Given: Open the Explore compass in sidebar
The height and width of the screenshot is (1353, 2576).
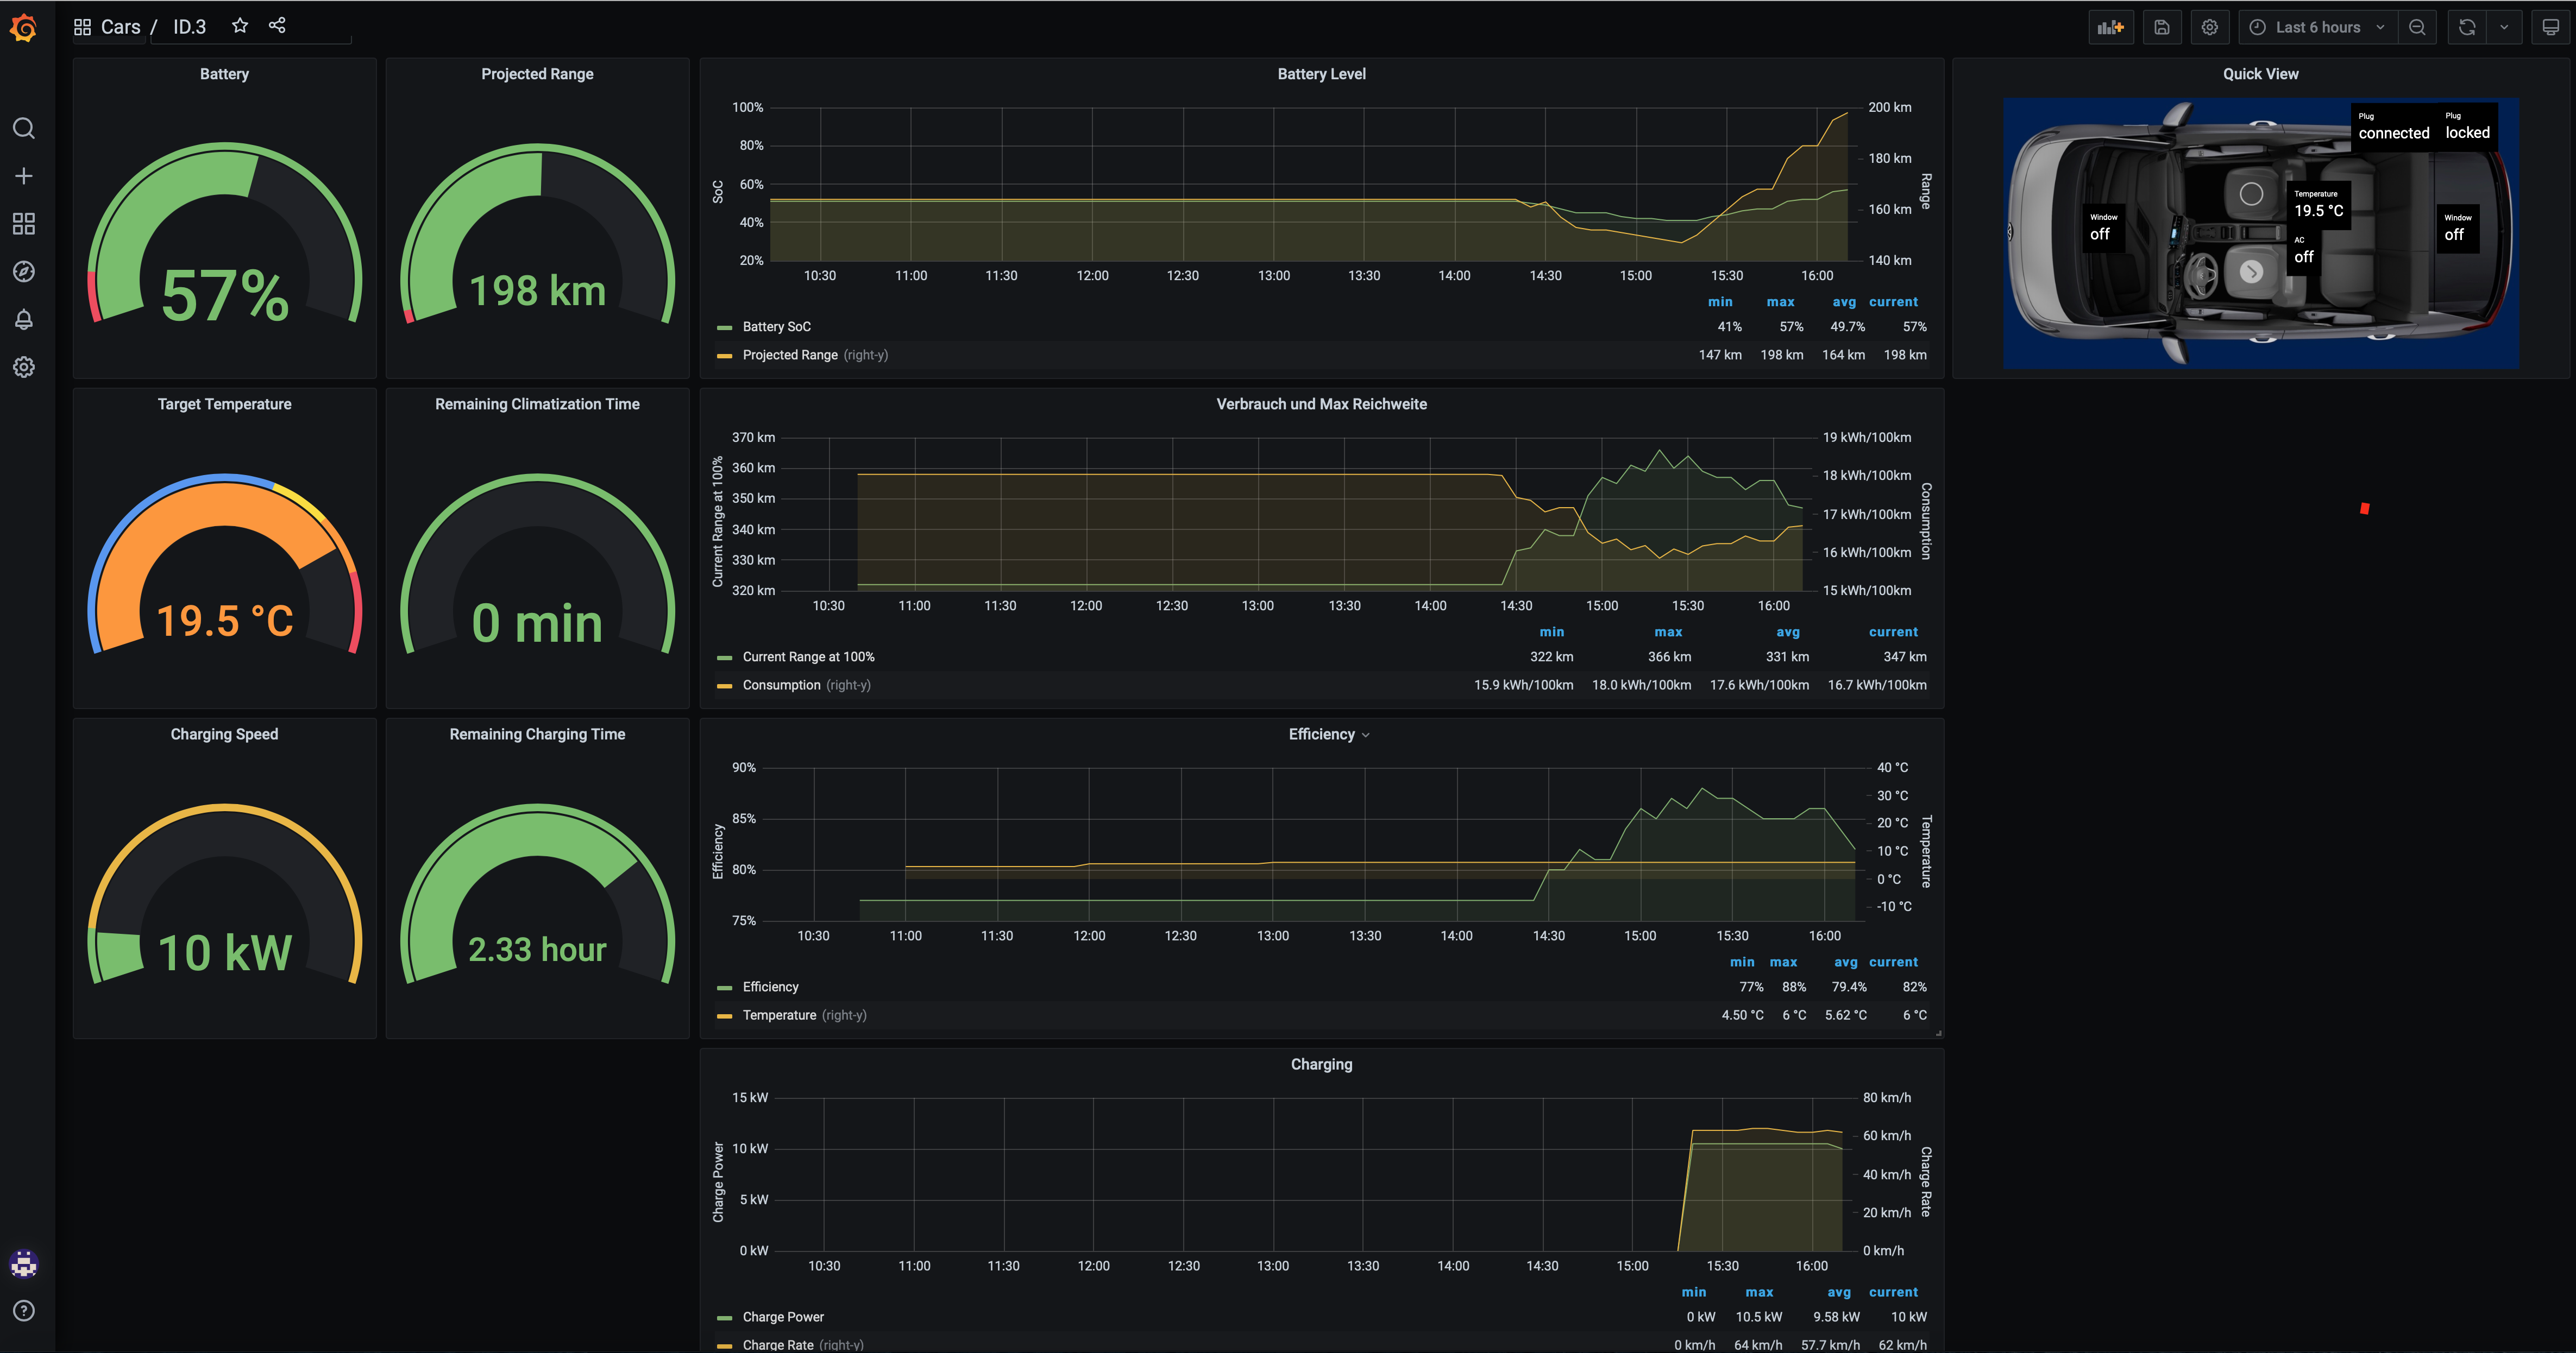Looking at the screenshot, I should coord(24,272).
